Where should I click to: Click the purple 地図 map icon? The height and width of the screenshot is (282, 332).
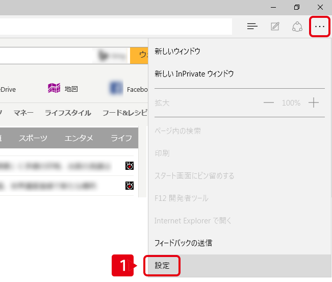coord(54,88)
